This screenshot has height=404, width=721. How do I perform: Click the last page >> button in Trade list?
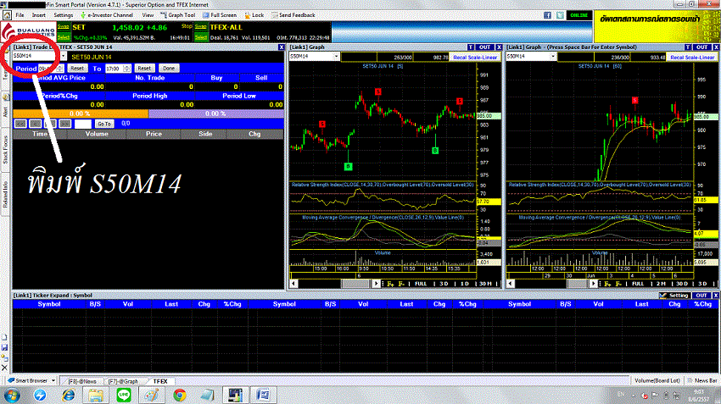pos(65,124)
